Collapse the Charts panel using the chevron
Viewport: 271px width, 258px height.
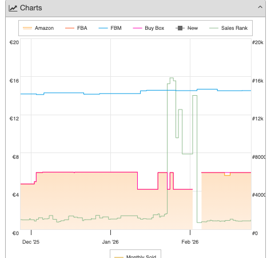(x=260, y=7)
